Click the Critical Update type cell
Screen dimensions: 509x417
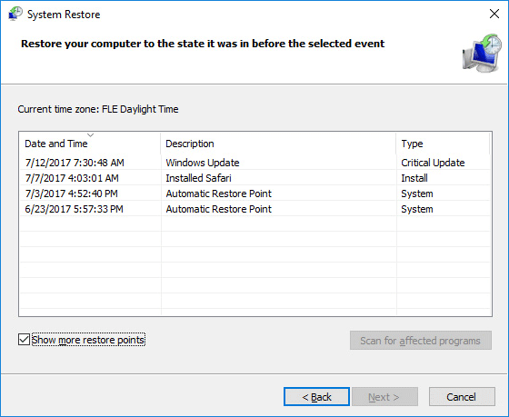[433, 163]
